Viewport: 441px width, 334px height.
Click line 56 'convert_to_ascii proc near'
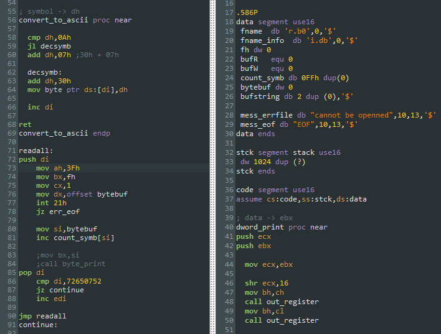pyautogui.click(x=75, y=21)
